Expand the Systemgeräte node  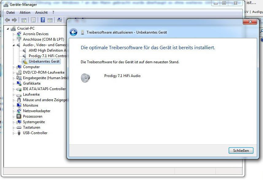click(14, 122)
